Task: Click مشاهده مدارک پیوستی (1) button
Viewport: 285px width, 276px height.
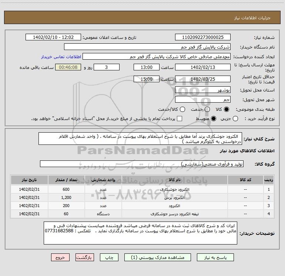Action: [158, 257]
